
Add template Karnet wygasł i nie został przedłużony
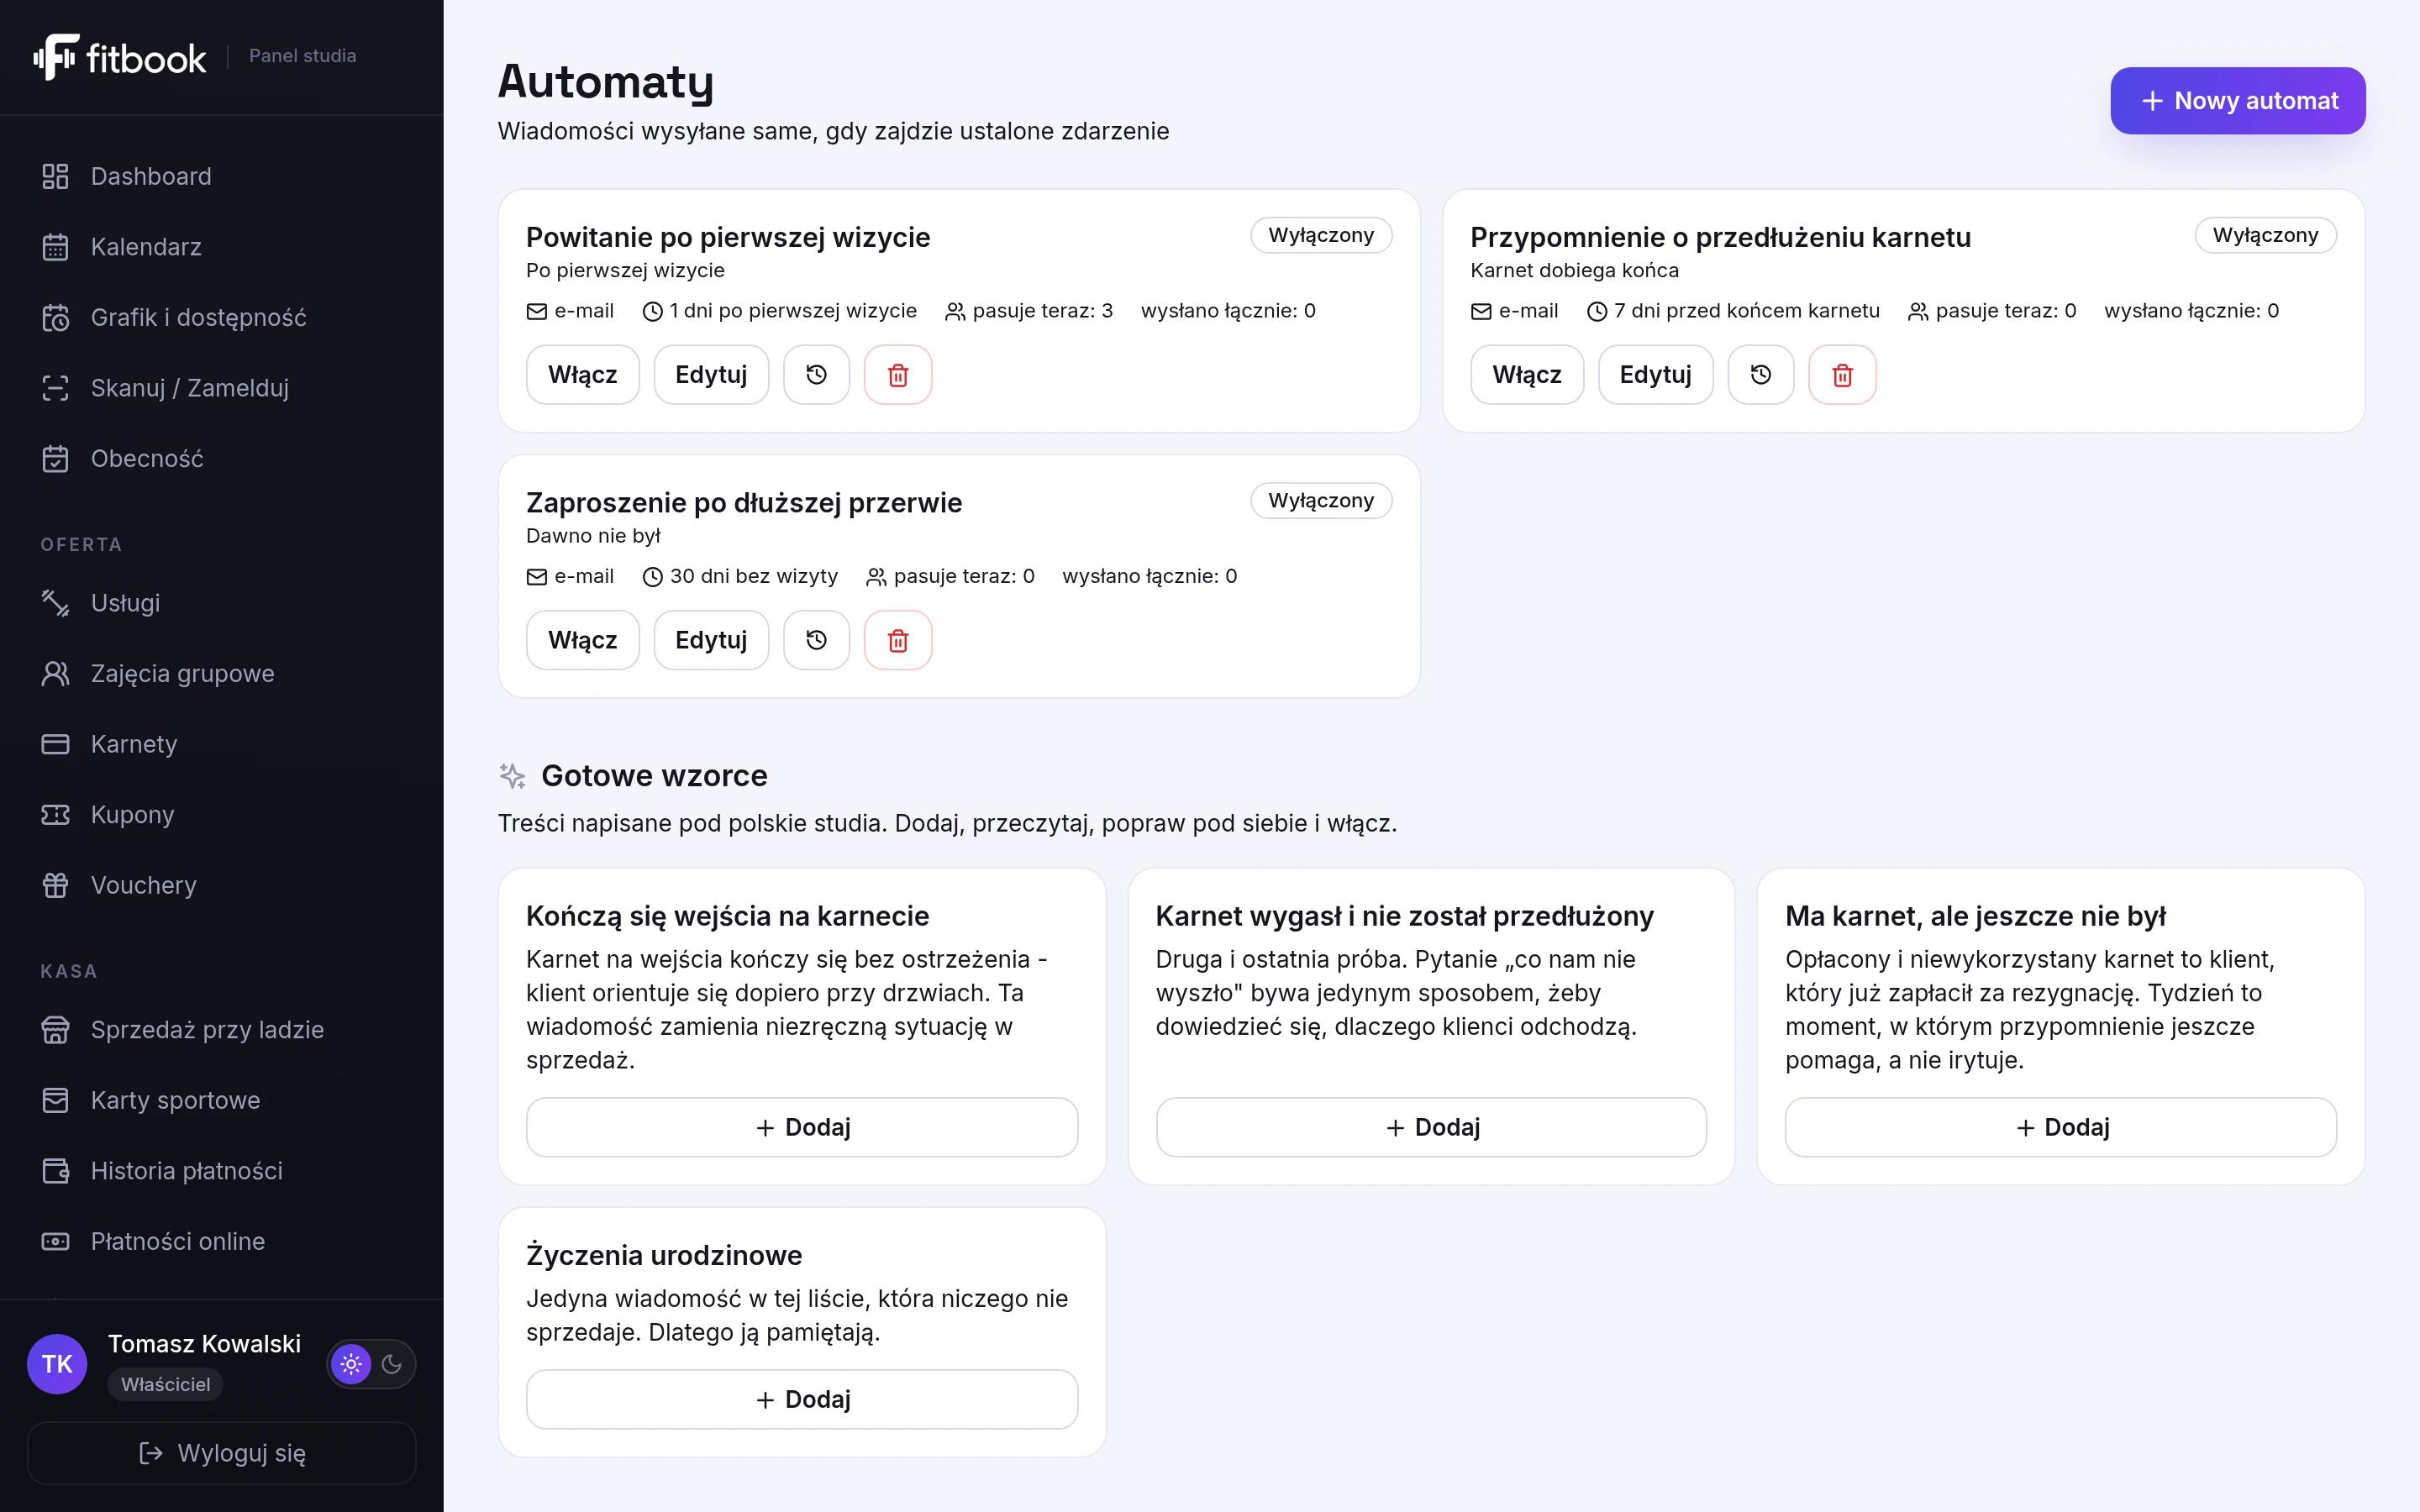pos(1431,1127)
